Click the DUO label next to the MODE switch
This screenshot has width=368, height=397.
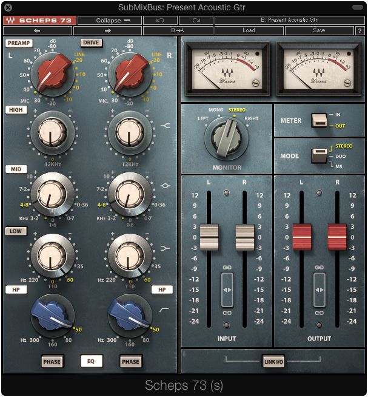[341, 157]
